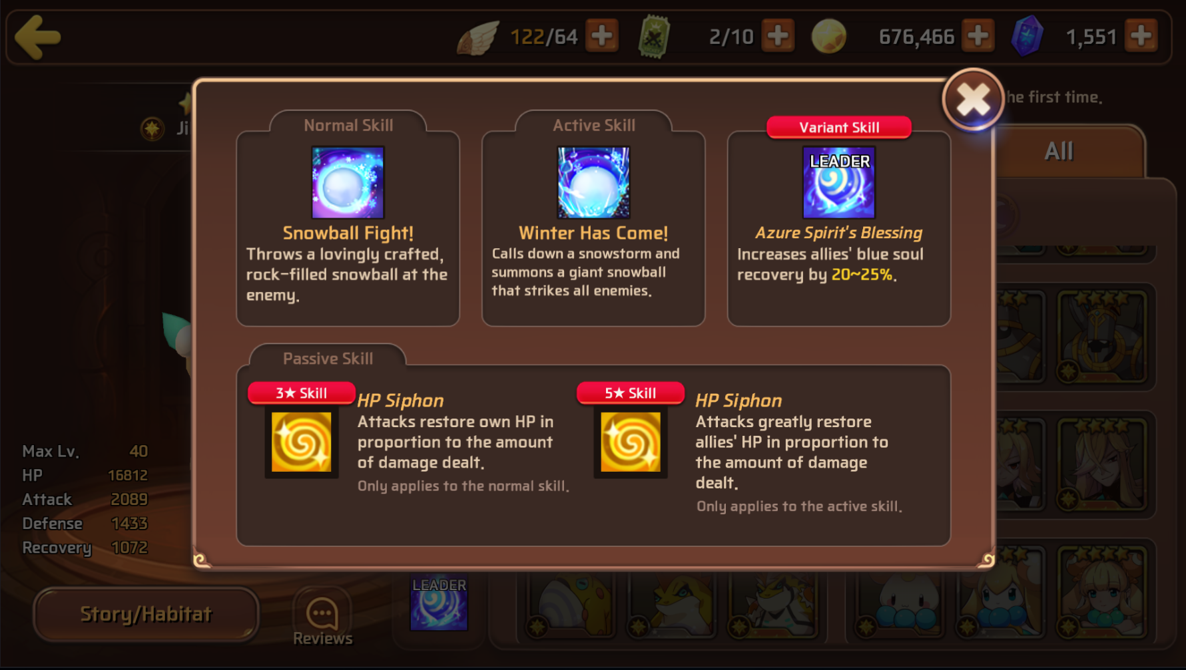Close the skill details popup

[x=973, y=100]
